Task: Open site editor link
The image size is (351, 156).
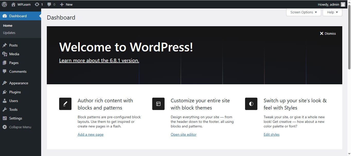Action: [183, 134]
